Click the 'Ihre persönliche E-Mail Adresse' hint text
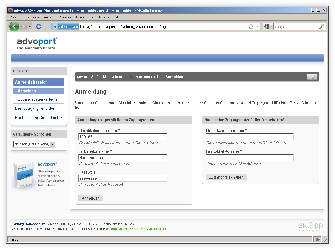The width and height of the screenshot is (335, 250). click(x=233, y=163)
